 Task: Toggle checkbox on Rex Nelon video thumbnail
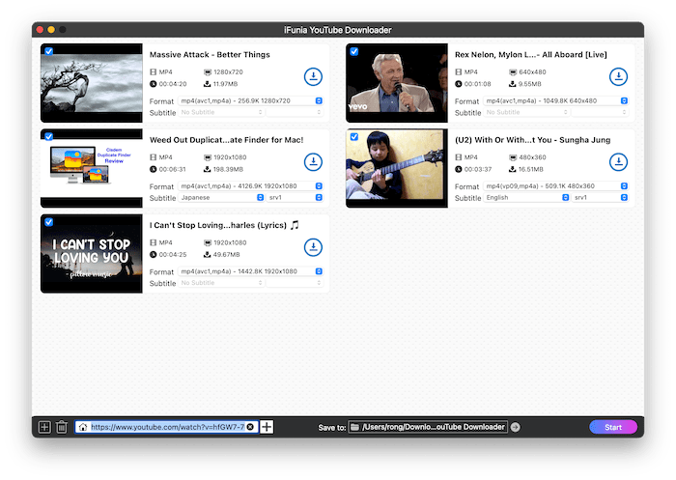(x=353, y=51)
